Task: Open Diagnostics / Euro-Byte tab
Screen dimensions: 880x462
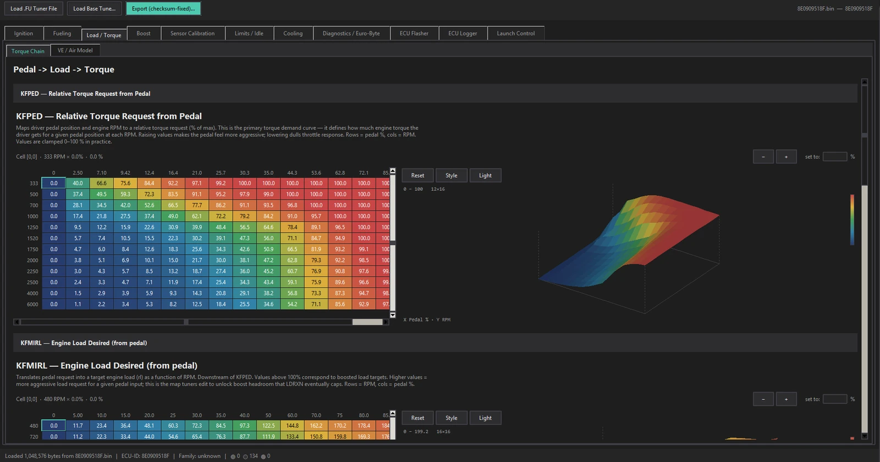Action: (x=351, y=34)
